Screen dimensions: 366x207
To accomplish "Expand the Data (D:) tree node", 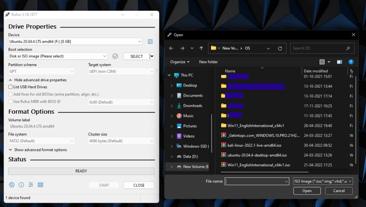I will click(x=172, y=156).
